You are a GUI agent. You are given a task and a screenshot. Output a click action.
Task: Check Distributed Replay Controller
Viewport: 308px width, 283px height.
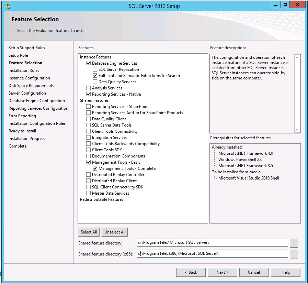(x=88, y=175)
